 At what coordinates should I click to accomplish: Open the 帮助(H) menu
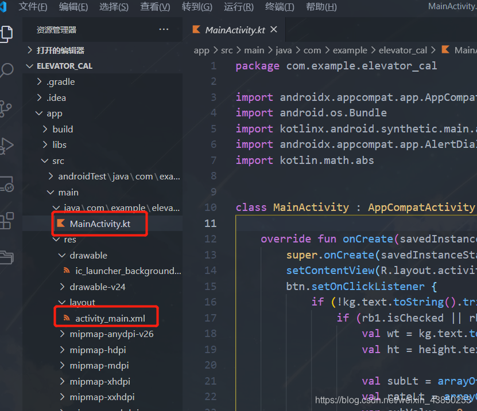coord(321,7)
